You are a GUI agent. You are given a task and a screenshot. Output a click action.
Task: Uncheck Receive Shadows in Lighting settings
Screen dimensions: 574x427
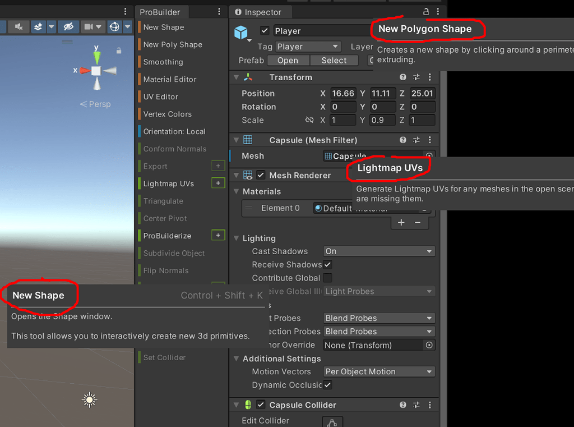[328, 264]
